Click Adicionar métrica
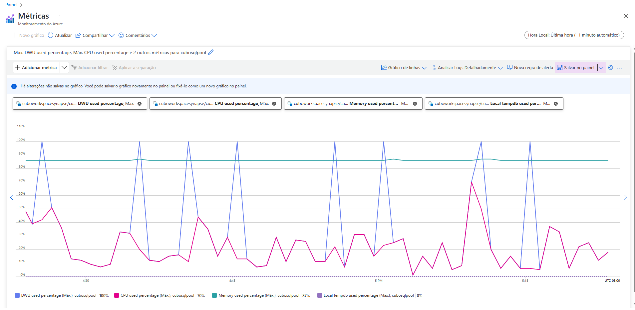This screenshot has height=310, width=635. click(36, 67)
